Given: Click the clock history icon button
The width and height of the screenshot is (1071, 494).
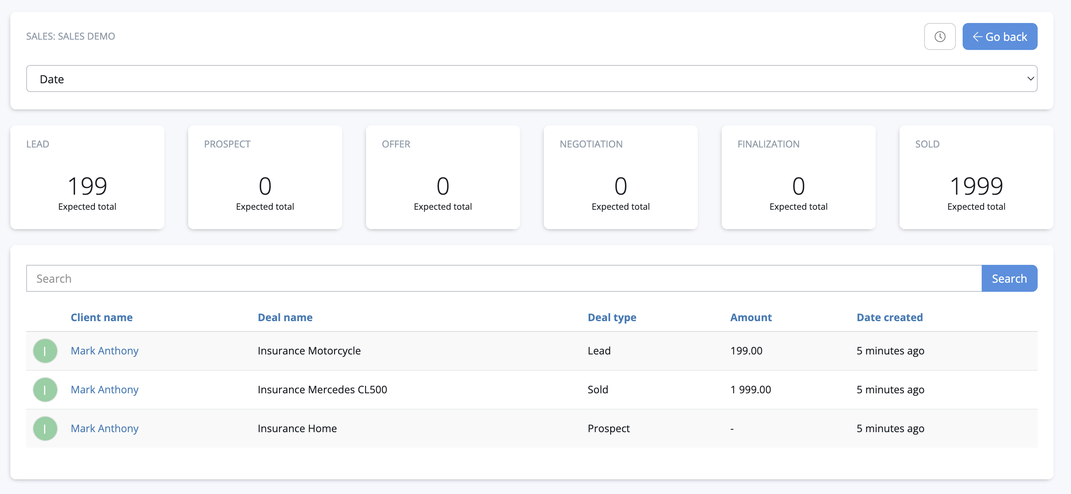Looking at the screenshot, I should pos(939,36).
